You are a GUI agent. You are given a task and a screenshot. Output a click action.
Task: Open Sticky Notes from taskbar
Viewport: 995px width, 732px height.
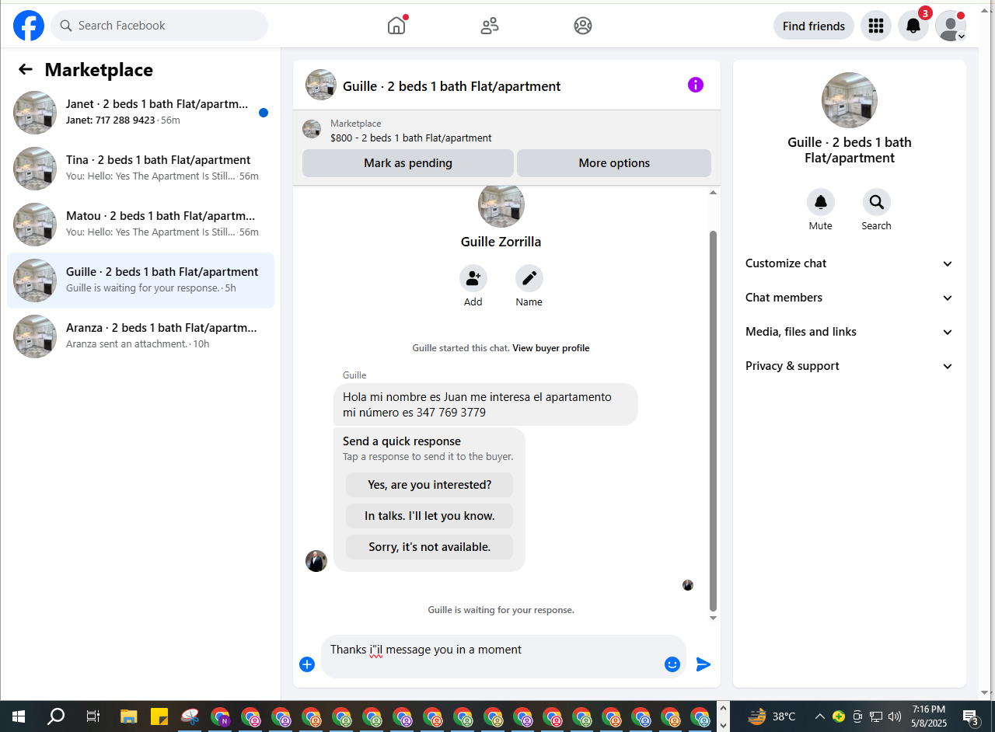[x=159, y=716]
